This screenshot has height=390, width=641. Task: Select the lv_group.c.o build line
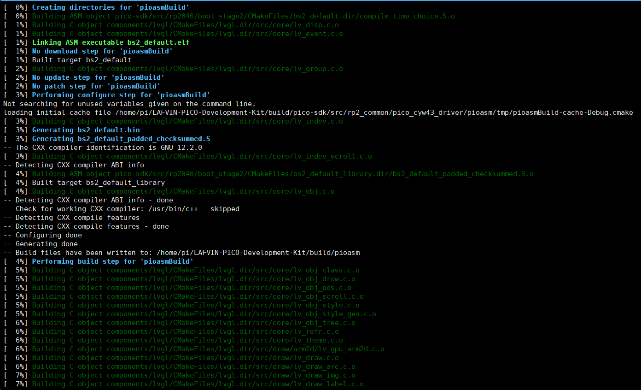click(x=173, y=69)
